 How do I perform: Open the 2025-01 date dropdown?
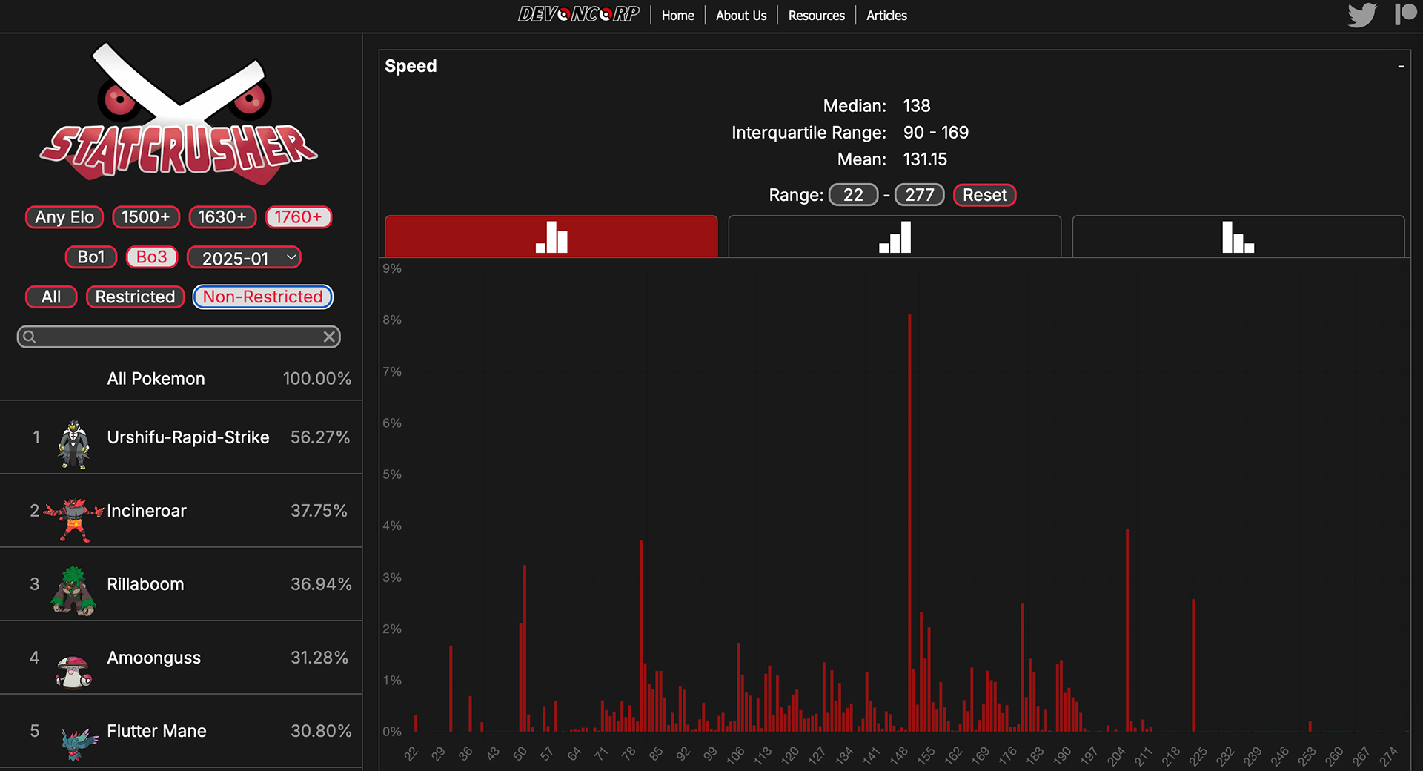(244, 257)
